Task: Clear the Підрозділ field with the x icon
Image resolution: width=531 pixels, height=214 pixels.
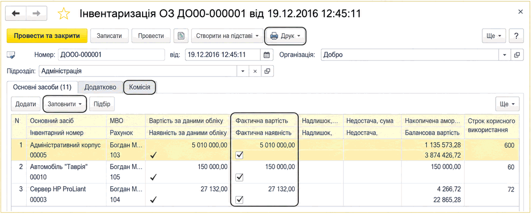Action: (x=255, y=71)
